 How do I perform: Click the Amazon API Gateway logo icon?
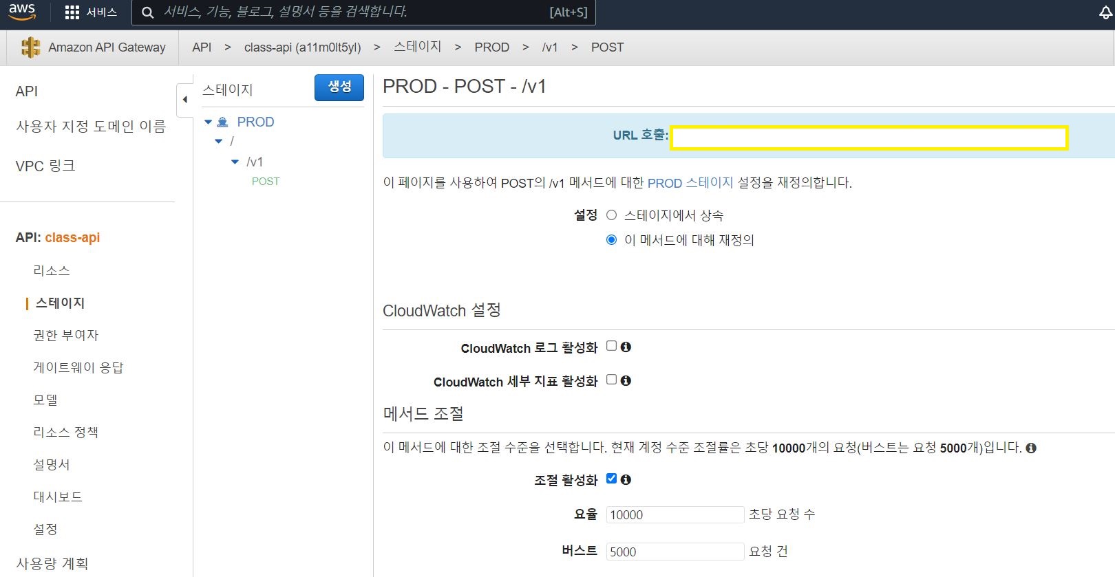(30, 47)
